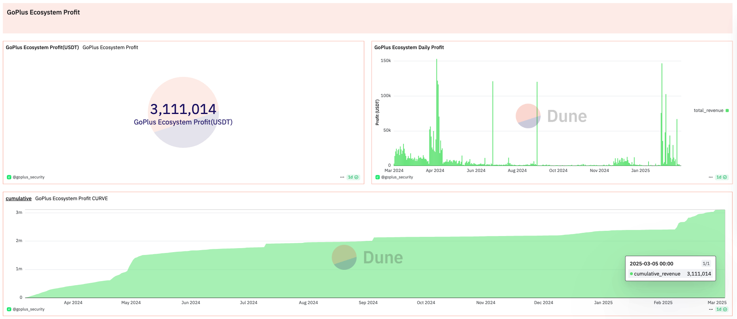Click cumulative_revenue entry in chart tooltip
This screenshot has width=737, height=319.
[x=670, y=274]
